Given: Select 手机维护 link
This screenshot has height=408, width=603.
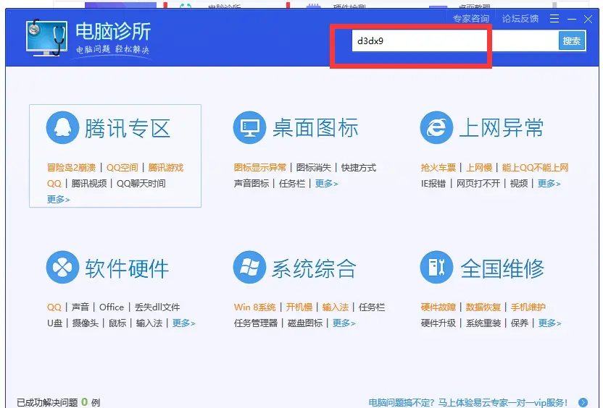Looking at the screenshot, I should point(528,307).
